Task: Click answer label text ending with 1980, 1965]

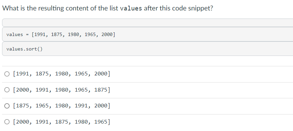Action: pyautogui.click(x=62, y=122)
